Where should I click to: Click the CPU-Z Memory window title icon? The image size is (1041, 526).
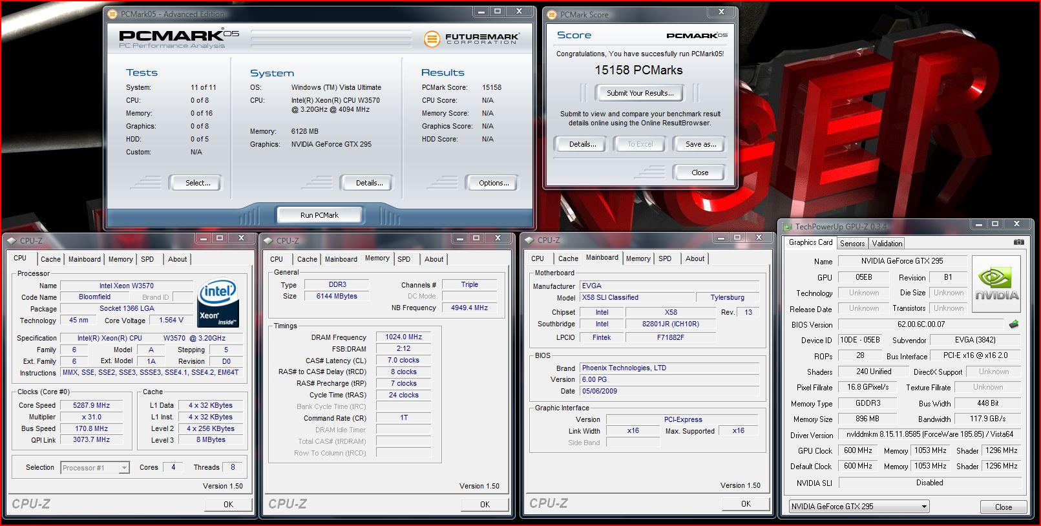tap(268, 240)
